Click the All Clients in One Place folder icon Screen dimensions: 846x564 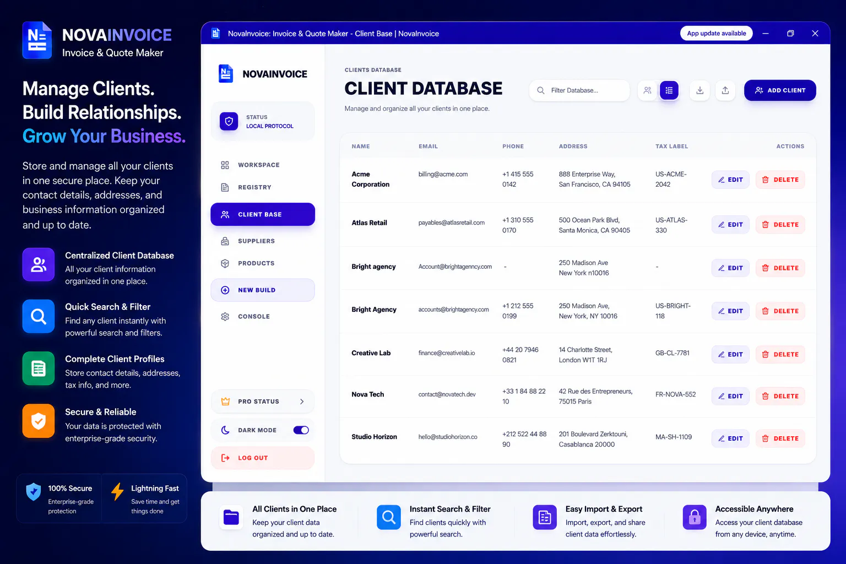pos(231,518)
